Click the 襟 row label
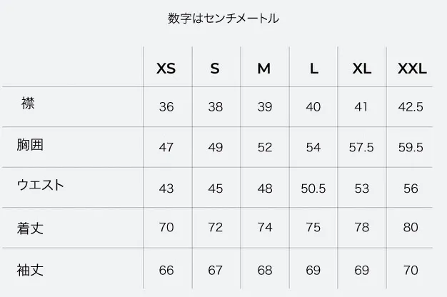Screen dimensions: 447x297 [28, 104]
